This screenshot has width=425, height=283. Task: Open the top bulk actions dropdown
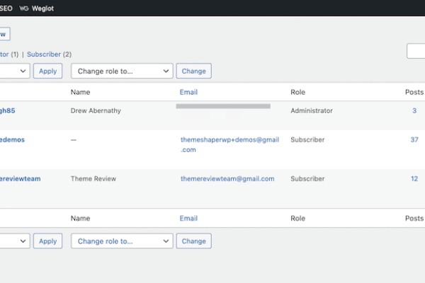[x=14, y=71]
